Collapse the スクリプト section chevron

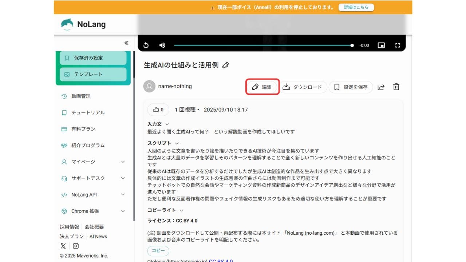click(177, 143)
